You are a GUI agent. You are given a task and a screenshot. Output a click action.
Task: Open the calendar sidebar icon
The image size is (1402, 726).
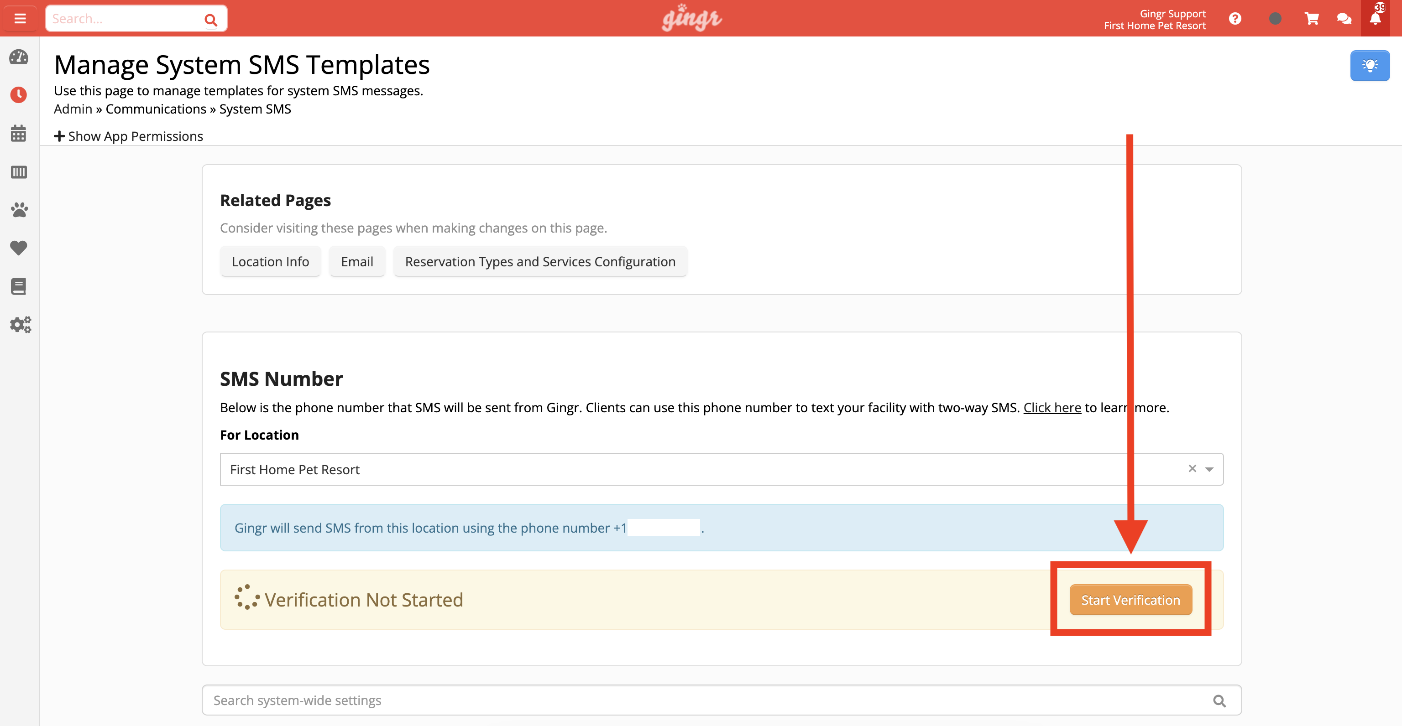pyautogui.click(x=19, y=133)
